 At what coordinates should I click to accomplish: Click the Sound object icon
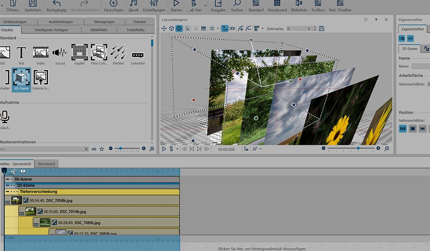tap(60, 53)
